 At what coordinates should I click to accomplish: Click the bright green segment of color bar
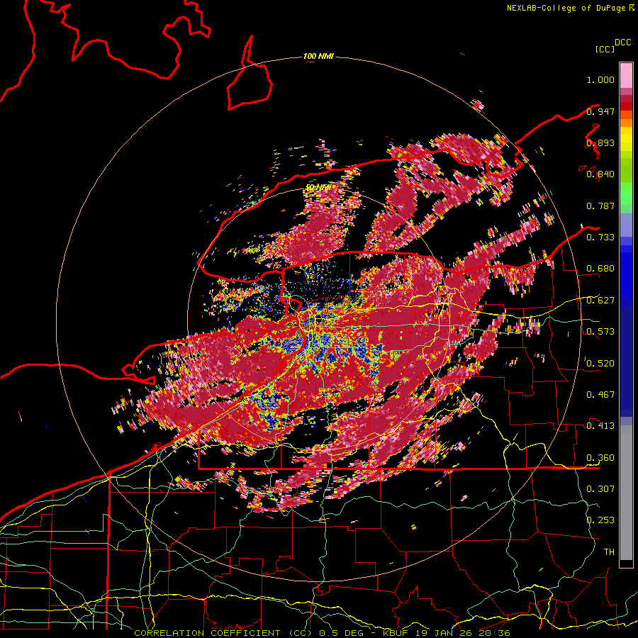(x=626, y=194)
